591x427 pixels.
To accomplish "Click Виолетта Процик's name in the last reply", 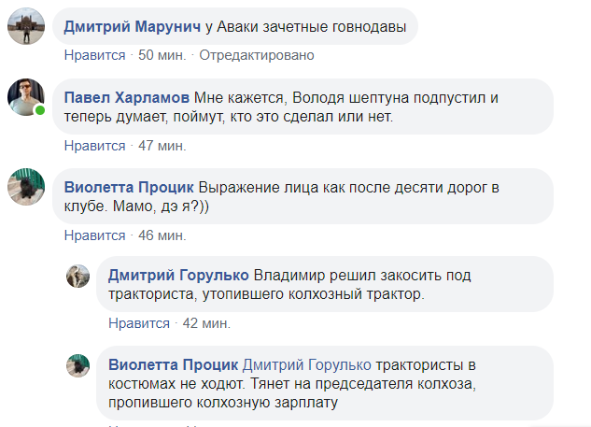I will [x=173, y=365].
